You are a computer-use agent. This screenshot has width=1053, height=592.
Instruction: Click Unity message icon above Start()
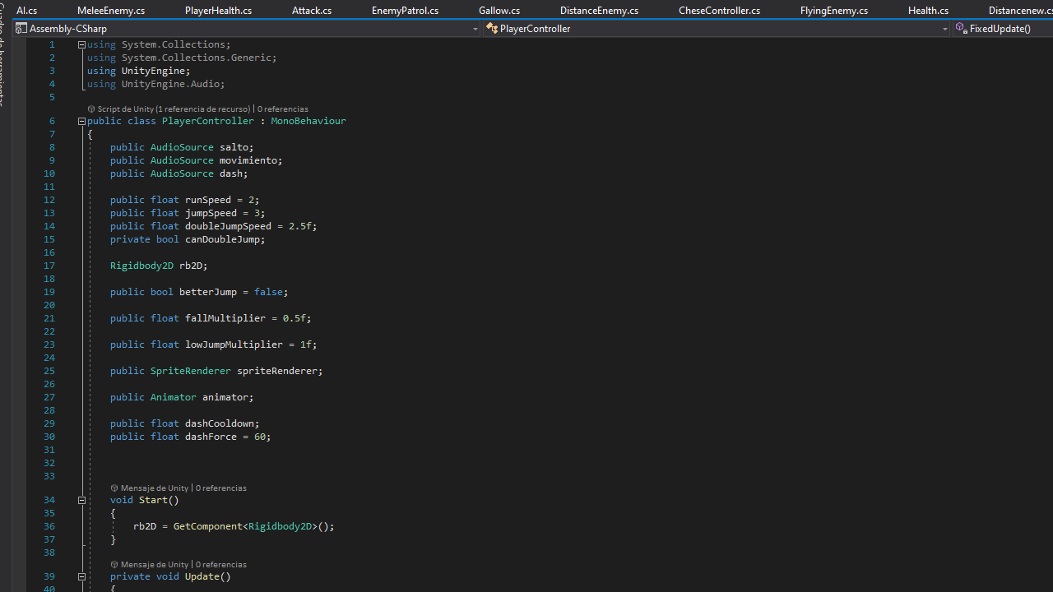point(114,488)
